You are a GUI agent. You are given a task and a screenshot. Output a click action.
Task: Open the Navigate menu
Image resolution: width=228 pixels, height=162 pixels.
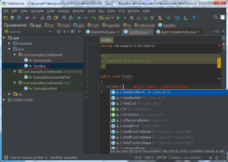point(37,11)
